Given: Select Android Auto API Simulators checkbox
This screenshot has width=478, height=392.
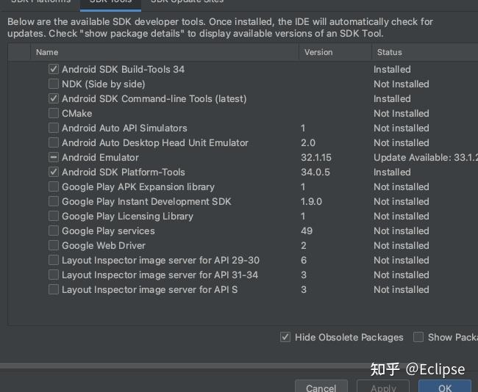Looking at the screenshot, I should (54, 128).
